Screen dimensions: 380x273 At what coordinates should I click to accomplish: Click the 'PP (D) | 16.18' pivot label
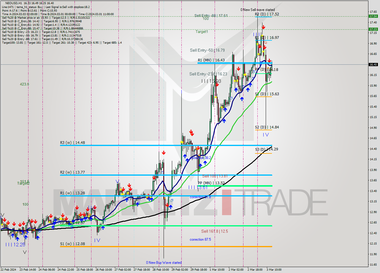click(x=267, y=69)
